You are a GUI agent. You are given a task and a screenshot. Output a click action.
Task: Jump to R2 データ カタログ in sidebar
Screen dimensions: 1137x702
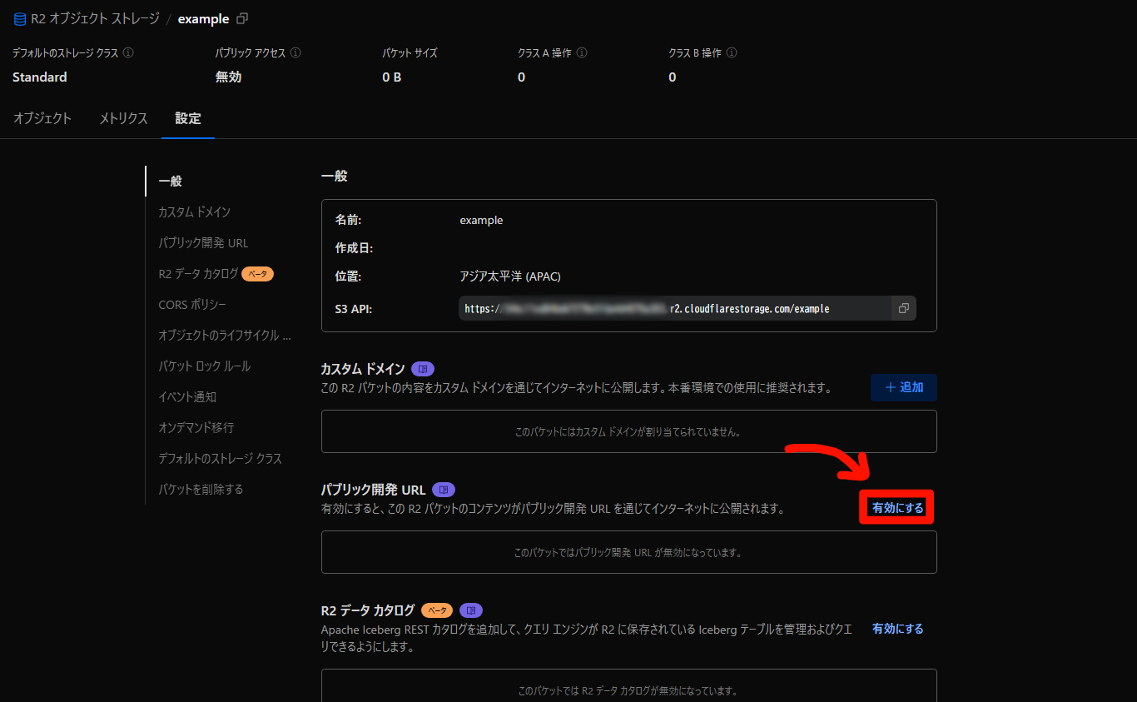pos(198,273)
